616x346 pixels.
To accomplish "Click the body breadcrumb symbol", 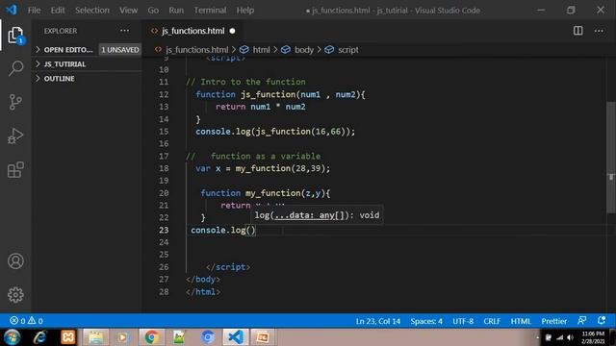I will coord(297,49).
